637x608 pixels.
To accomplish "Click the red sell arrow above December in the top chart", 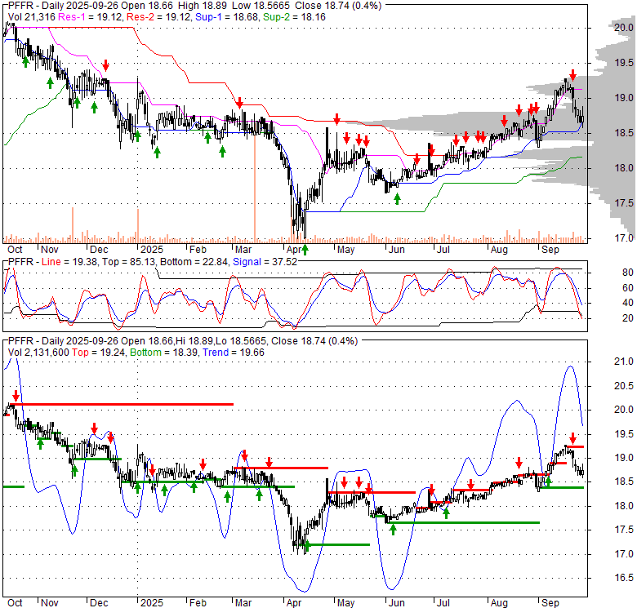I will (105, 65).
